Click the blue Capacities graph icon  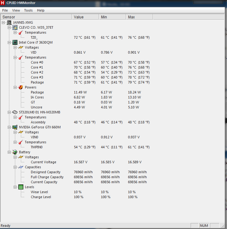[21, 167]
